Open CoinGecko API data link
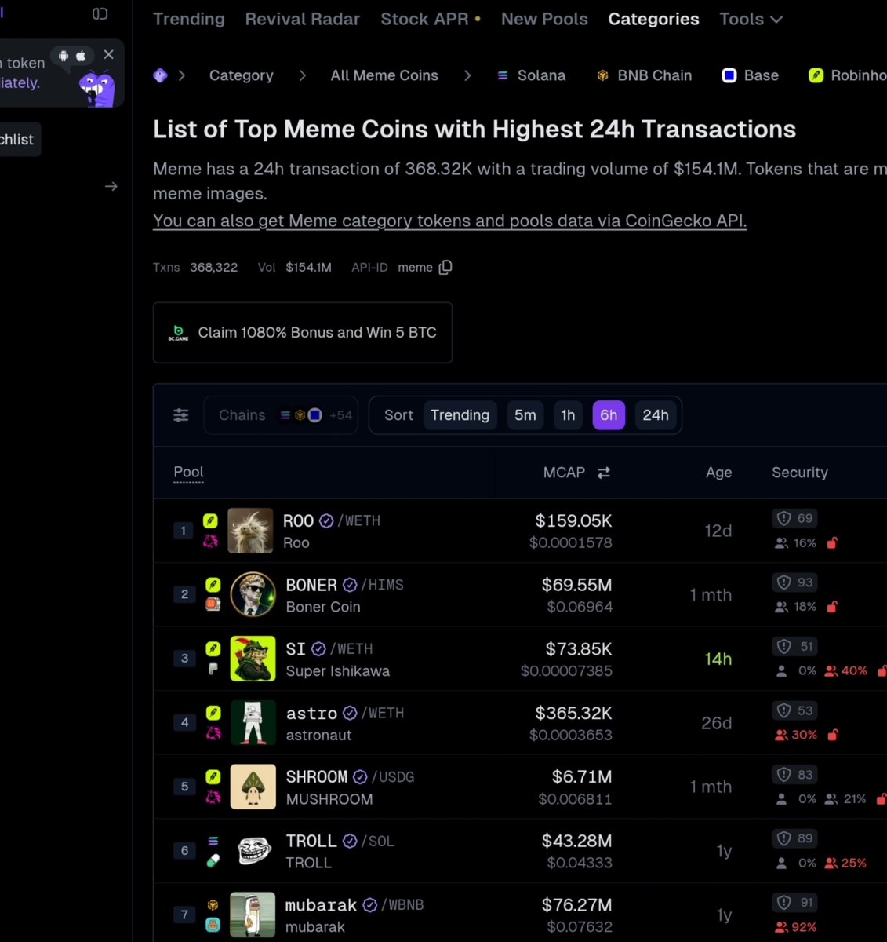The image size is (887, 942). click(x=449, y=221)
